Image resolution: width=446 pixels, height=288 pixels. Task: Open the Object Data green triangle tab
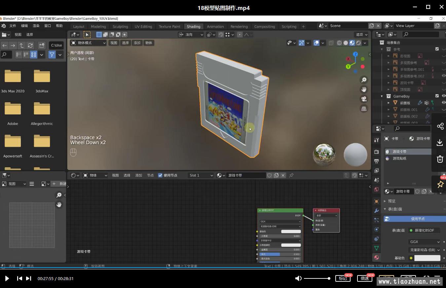click(376, 248)
